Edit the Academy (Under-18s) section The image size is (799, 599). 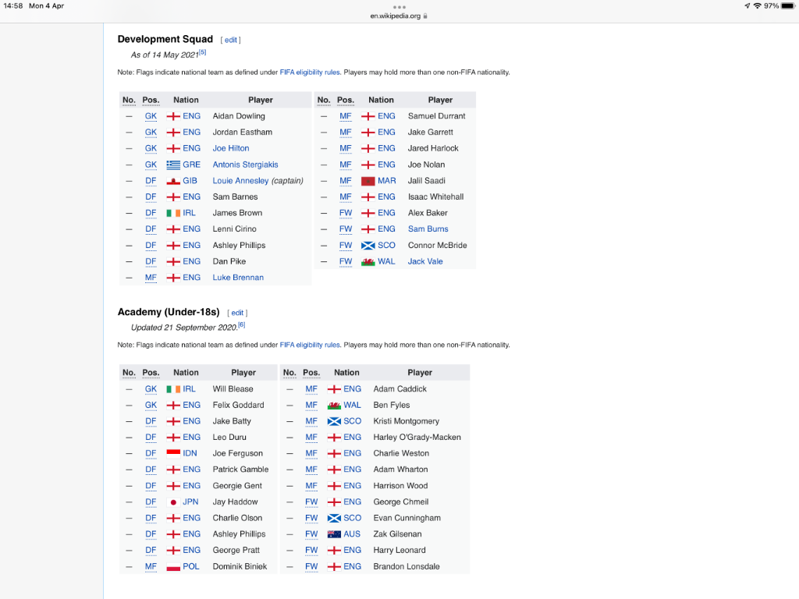(x=237, y=313)
